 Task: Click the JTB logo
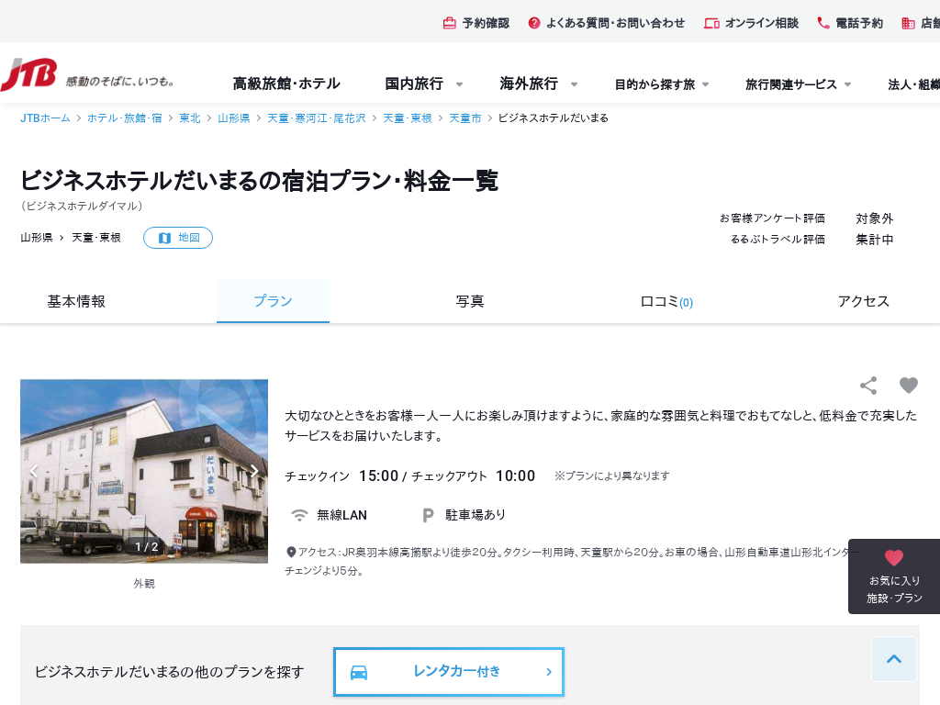[x=28, y=75]
